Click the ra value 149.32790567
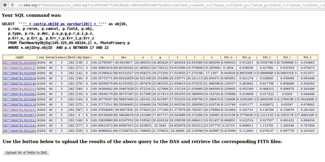The width and height of the screenshot is (325, 162). [x=102, y=62]
